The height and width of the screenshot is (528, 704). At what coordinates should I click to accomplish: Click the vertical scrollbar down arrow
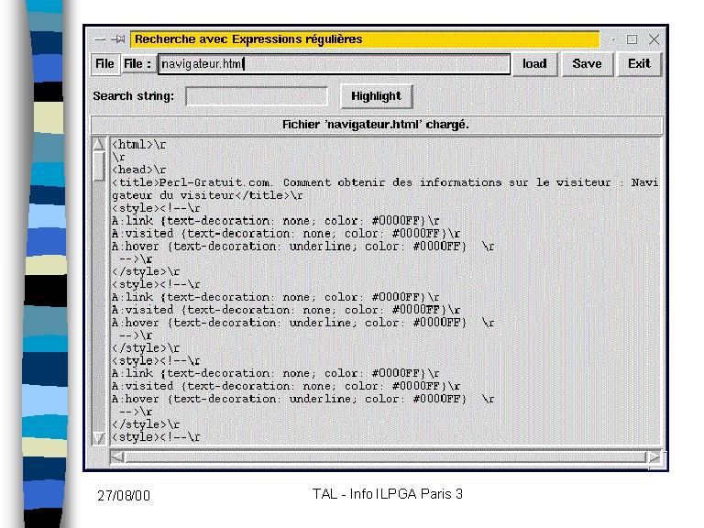99,438
